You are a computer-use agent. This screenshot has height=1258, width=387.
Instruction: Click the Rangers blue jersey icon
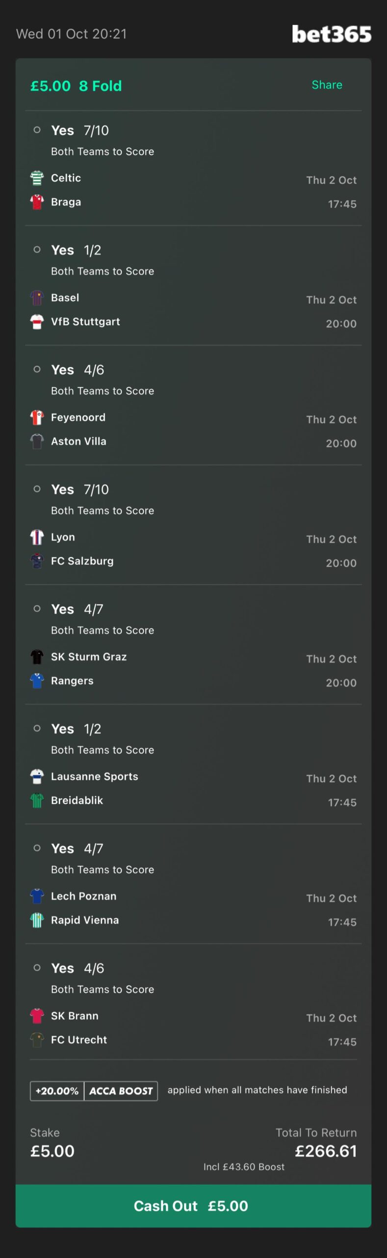[37, 681]
